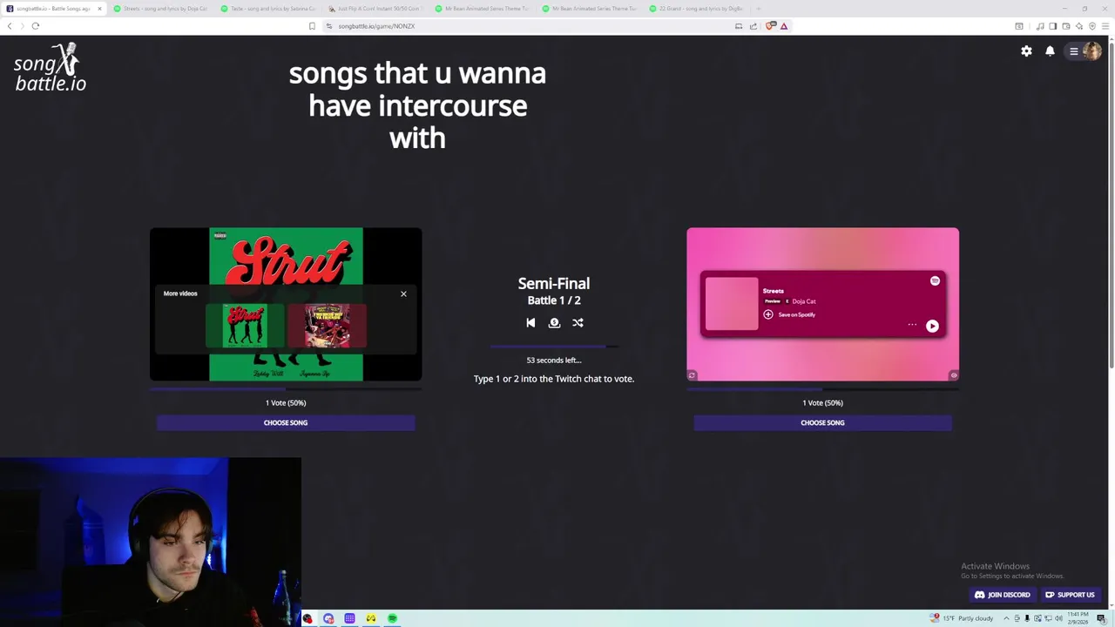Viewport: 1115px width, 627px height.
Task: Click the right song vote percentage bar
Action: click(x=822, y=389)
